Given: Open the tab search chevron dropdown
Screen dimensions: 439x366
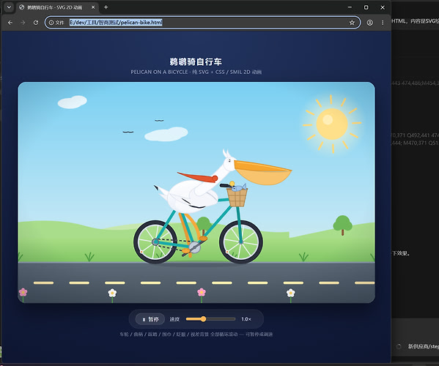Looking at the screenshot, I should point(9,7).
